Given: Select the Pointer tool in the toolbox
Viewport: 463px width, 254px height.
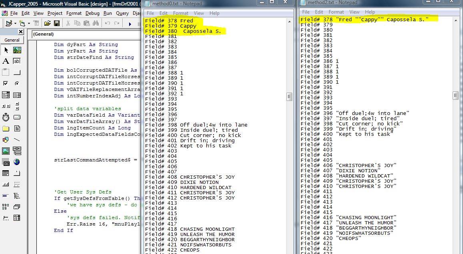Looking at the screenshot, I should pos(6,50).
